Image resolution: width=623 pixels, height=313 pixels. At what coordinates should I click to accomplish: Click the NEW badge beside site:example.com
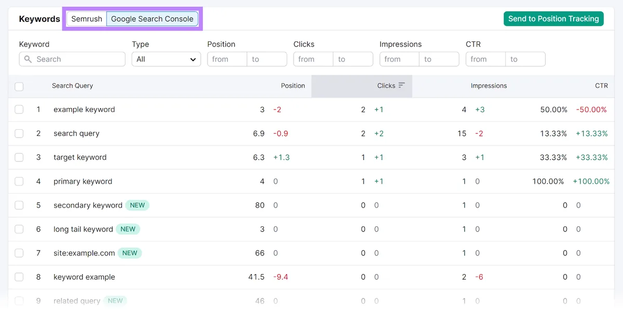(130, 253)
